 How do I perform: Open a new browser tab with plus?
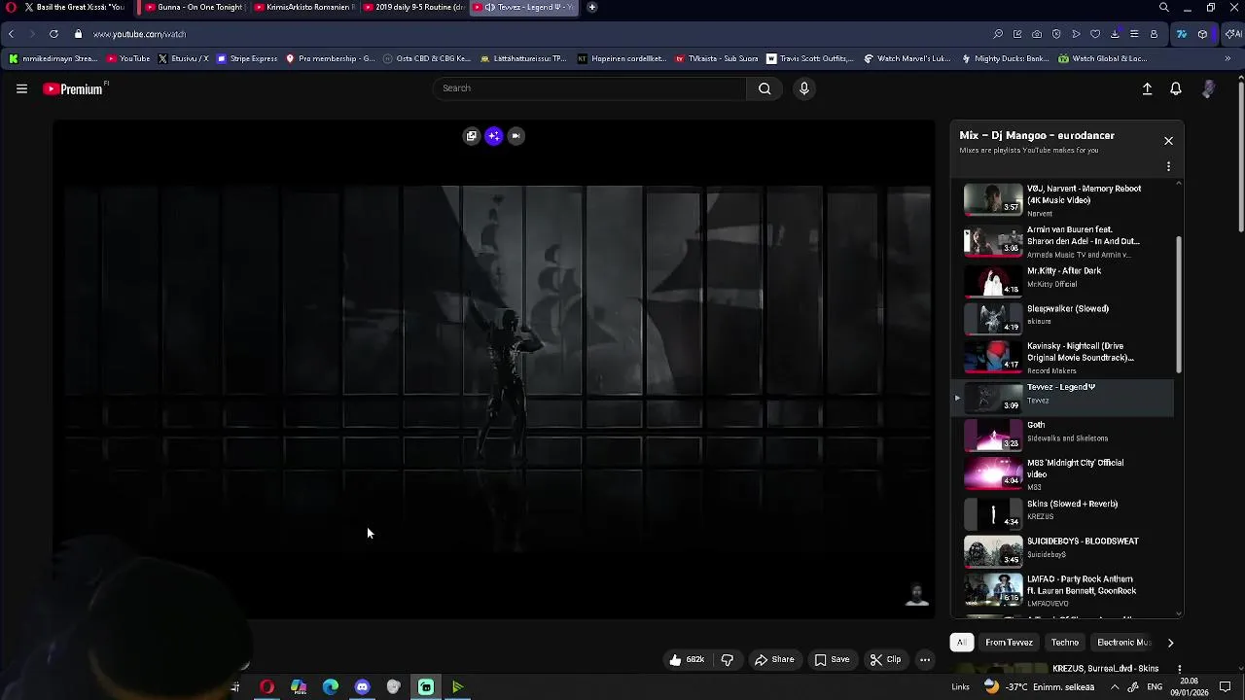(x=591, y=7)
